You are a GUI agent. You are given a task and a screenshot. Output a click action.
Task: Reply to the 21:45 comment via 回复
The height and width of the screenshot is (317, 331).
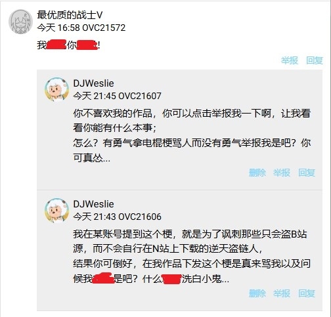[x=307, y=173]
